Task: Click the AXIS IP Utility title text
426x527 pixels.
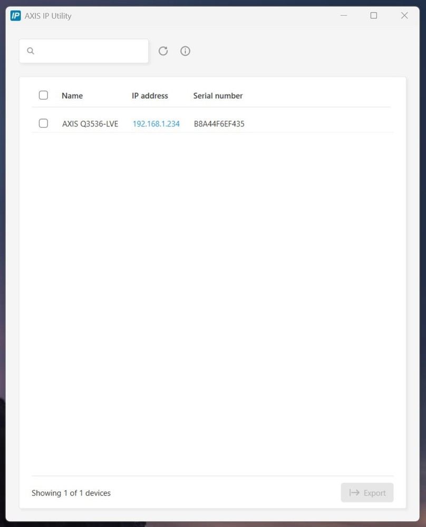Action: tap(48, 16)
